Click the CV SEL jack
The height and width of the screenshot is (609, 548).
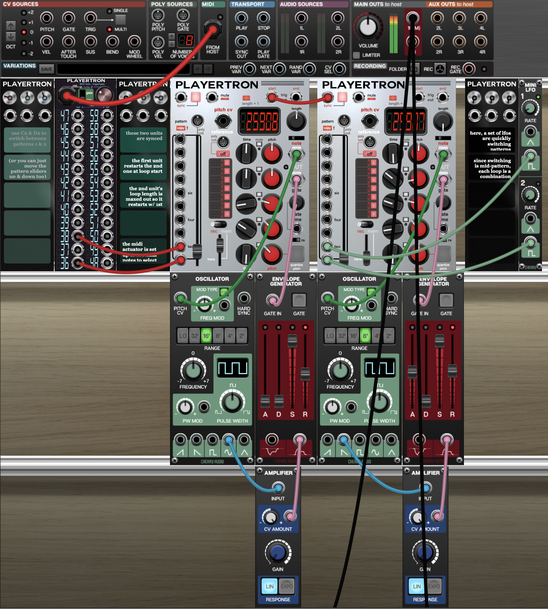339,69
